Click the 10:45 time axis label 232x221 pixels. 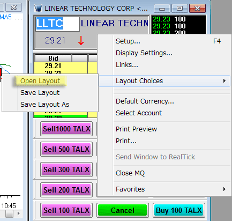click(9, 205)
